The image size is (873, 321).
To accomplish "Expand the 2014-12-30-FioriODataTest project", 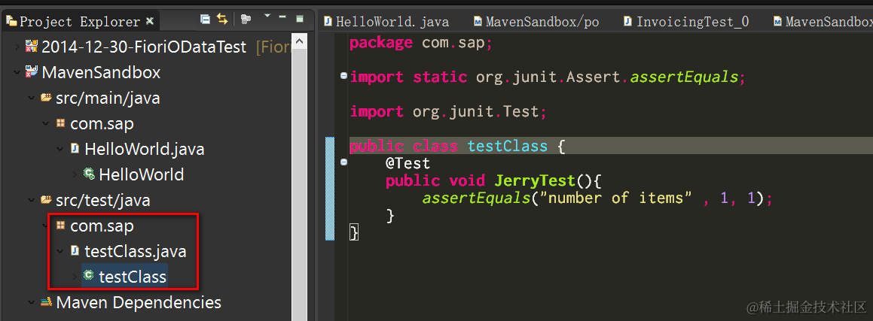I will [17, 47].
